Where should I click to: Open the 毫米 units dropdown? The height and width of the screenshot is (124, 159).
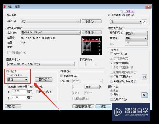(92, 87)
